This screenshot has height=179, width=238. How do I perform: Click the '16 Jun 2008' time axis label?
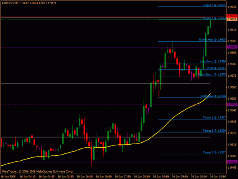click(x=8, y=177)
